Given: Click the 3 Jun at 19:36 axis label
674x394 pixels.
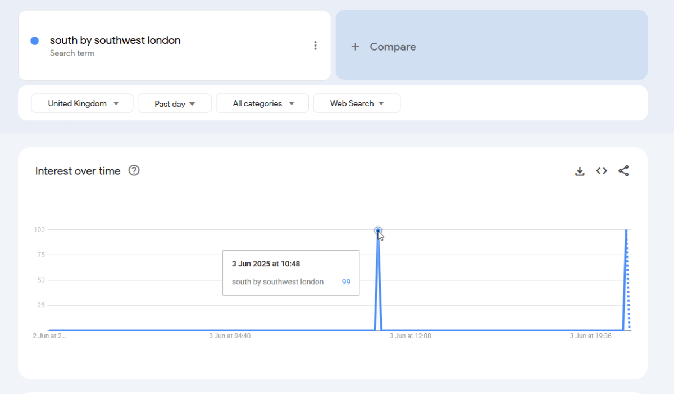Looking at the screenshot, I should pyautogui.click(x=591, y=336).
